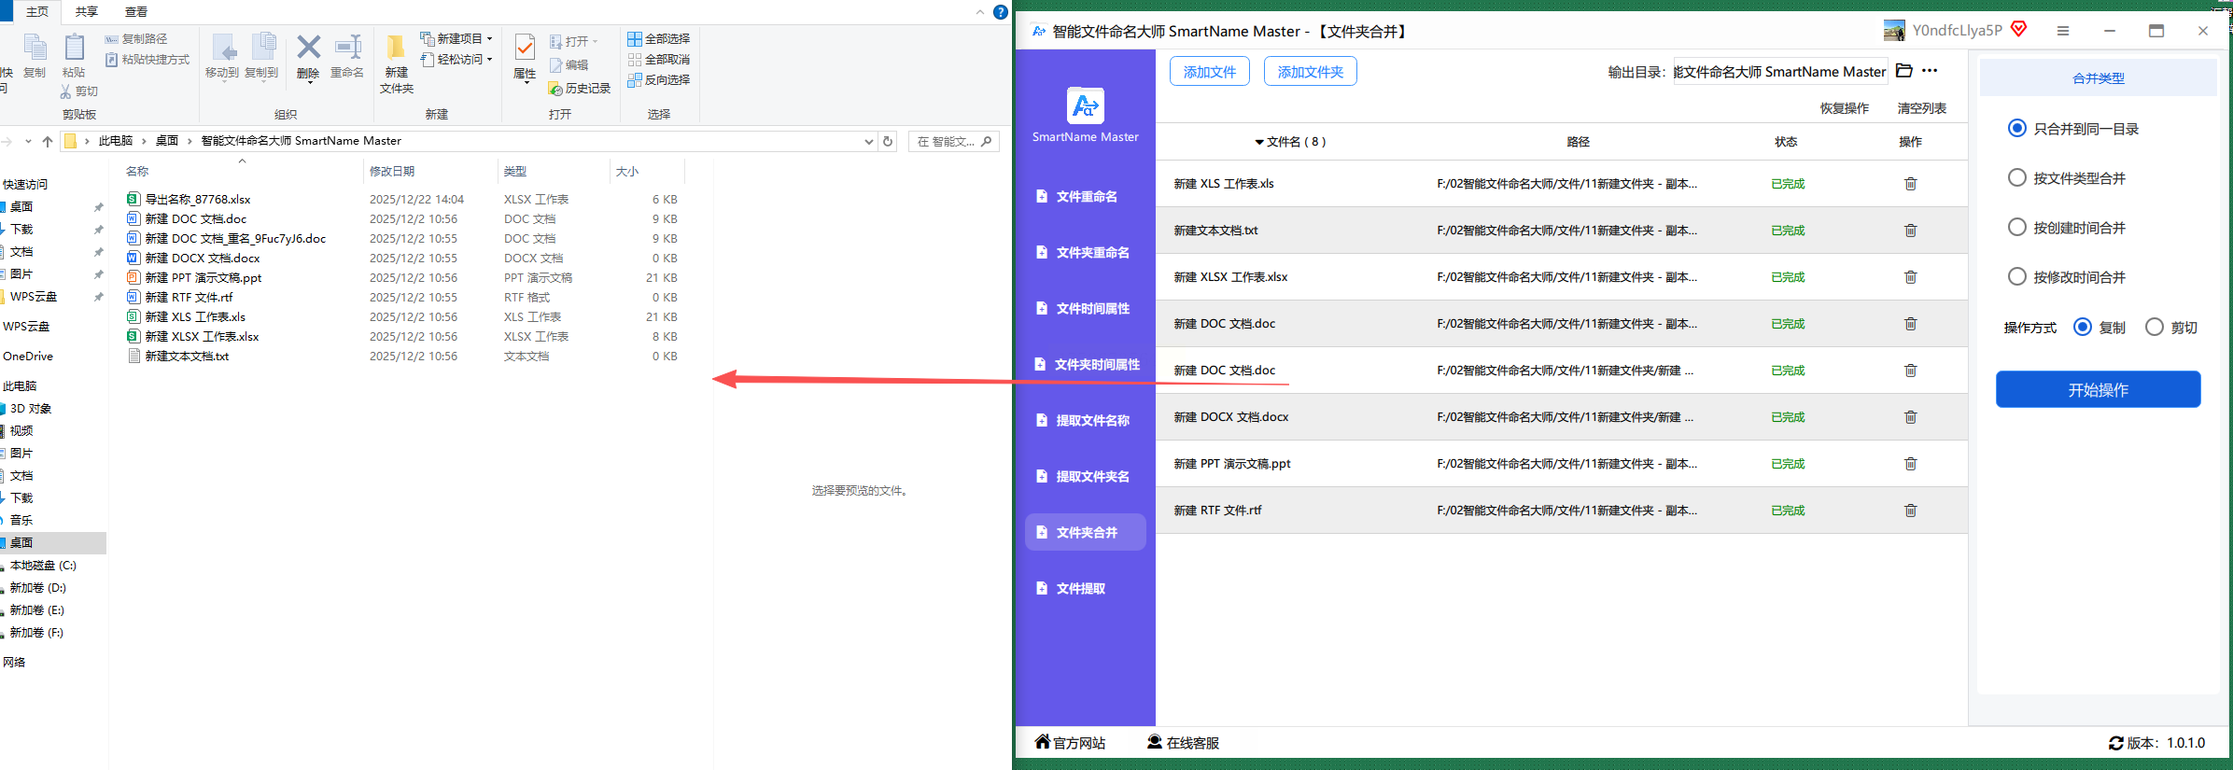Click the output directory path field

pyautogui.click(x=1779, y=72)
